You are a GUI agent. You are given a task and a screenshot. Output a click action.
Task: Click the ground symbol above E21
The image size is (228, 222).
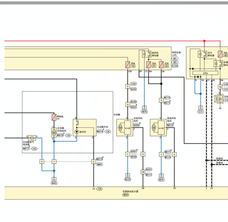201,108
